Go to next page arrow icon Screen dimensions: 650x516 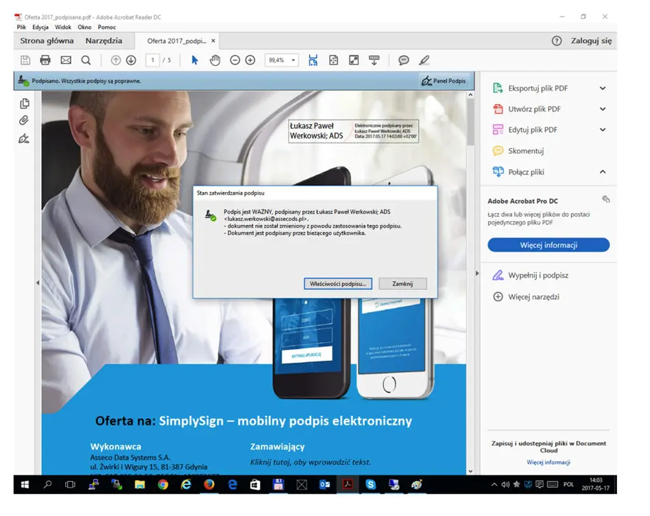131,60
